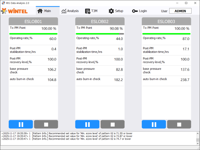Open the T3M tab
Image resolution: width=200 pixels, height=150 pixels.
tap(91, 11)
